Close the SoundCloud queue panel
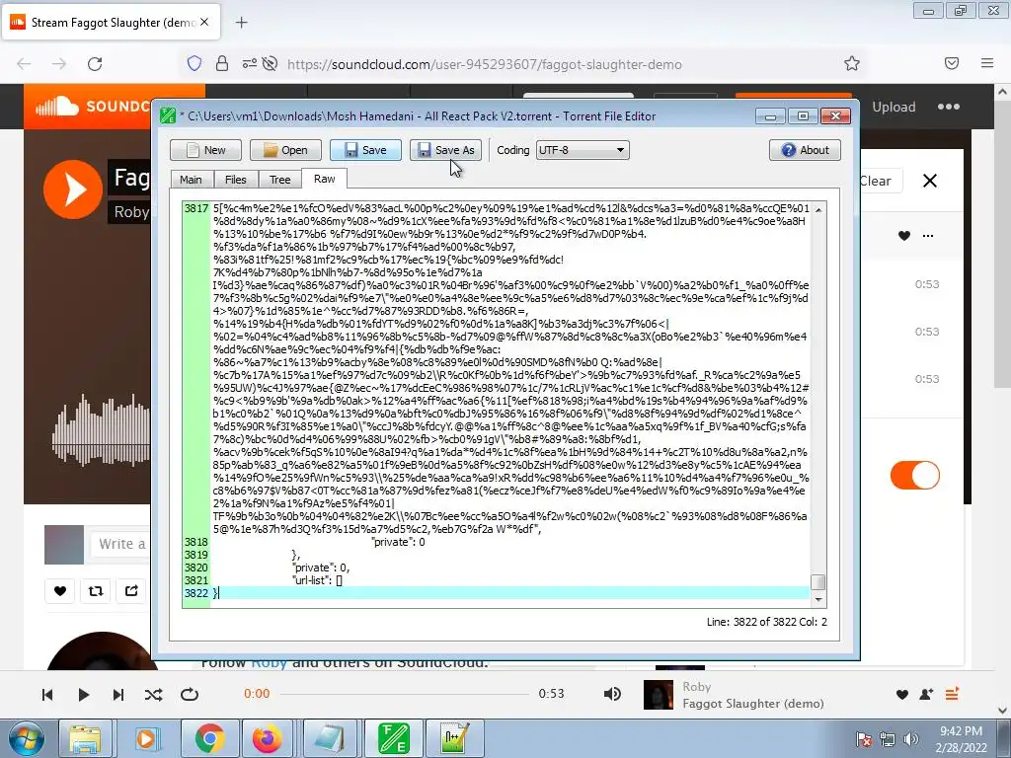Screen dimensions: 1011x758 coord(930,182)
